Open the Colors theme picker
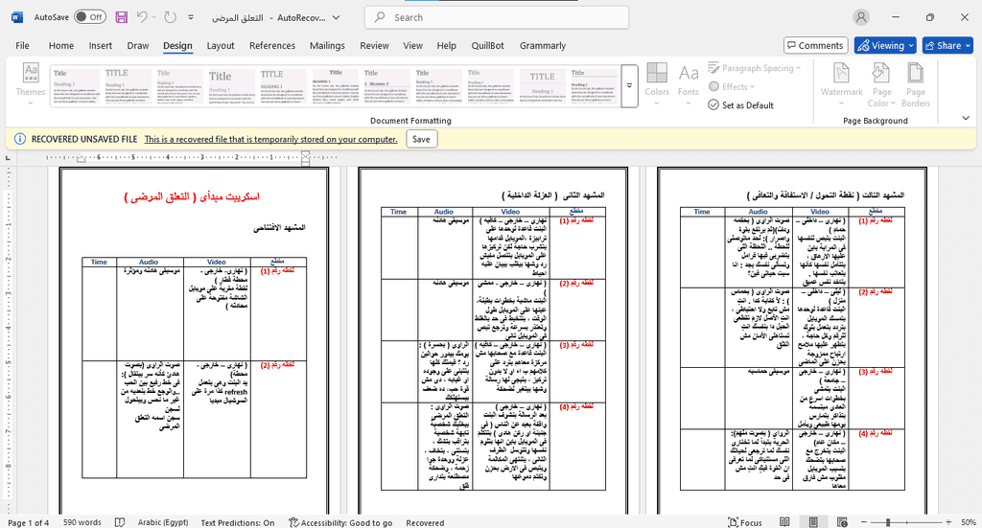 pos(657,80)
